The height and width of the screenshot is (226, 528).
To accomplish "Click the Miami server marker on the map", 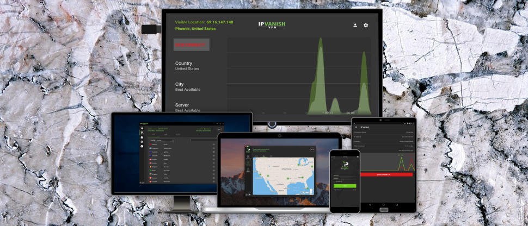I will [308, 188].
